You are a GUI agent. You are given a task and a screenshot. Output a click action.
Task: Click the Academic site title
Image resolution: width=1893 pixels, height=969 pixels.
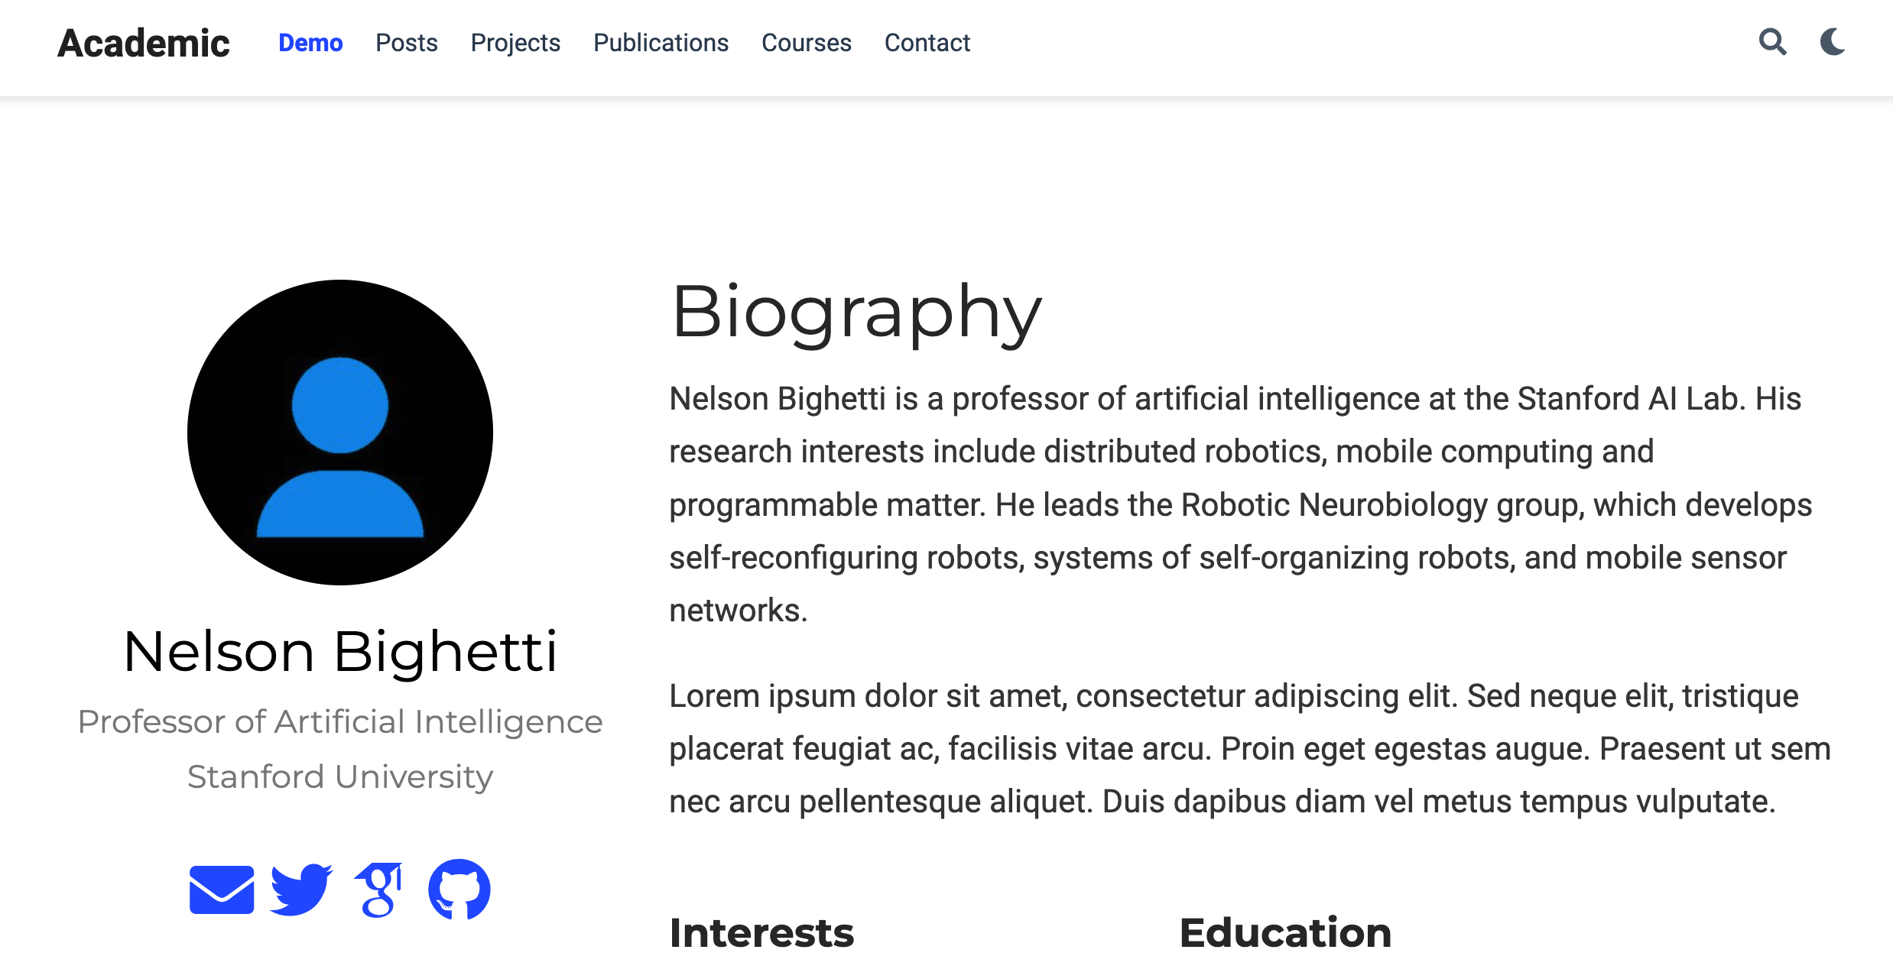(x=144, y=43)
